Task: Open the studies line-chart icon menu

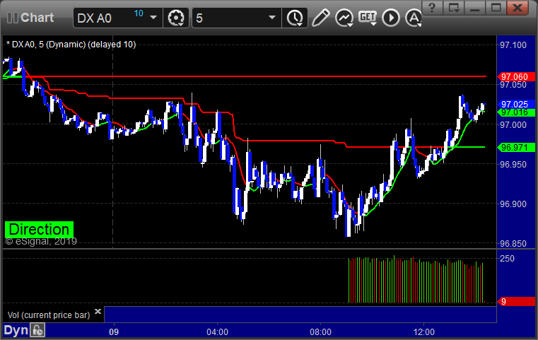Action: pos(344,18)
